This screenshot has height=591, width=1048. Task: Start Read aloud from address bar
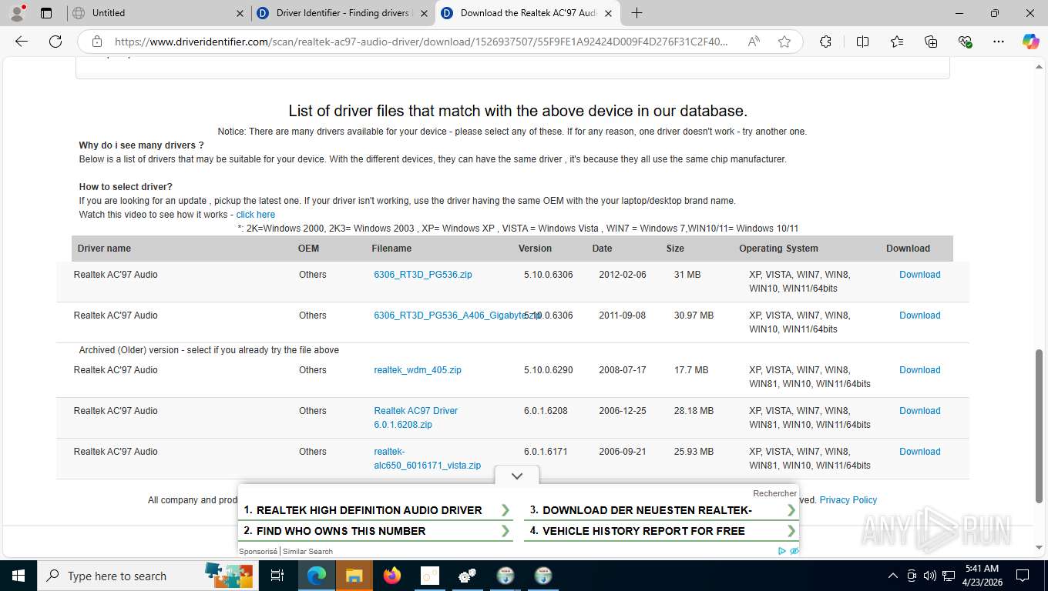point(754,42)
